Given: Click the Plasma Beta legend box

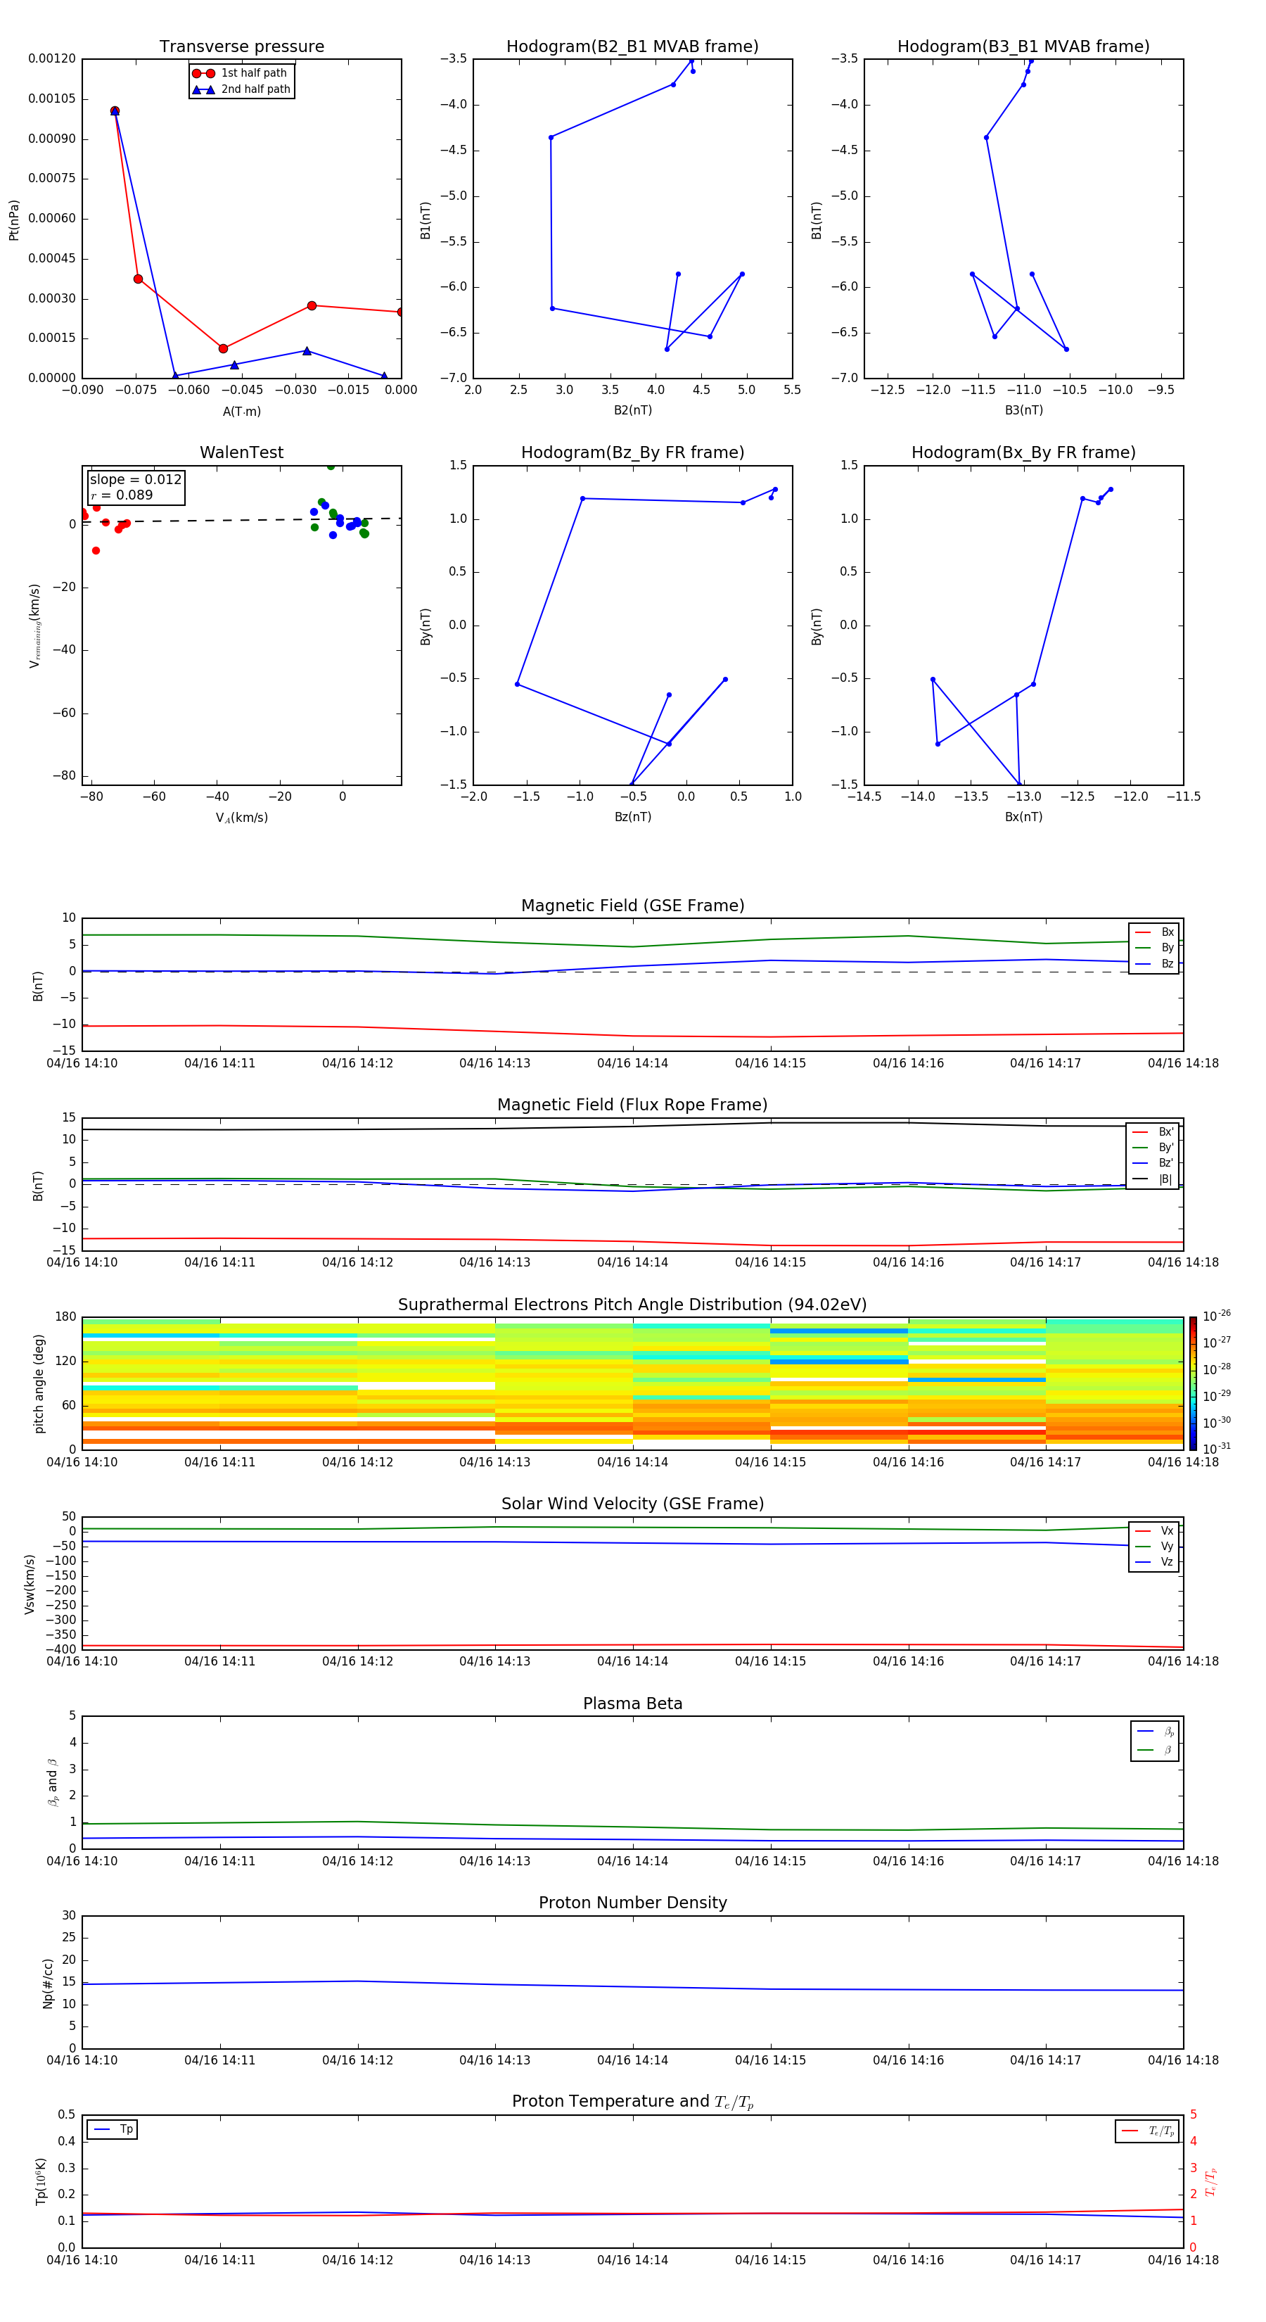Looking at the screenshot, I should pos(1154,1741).
